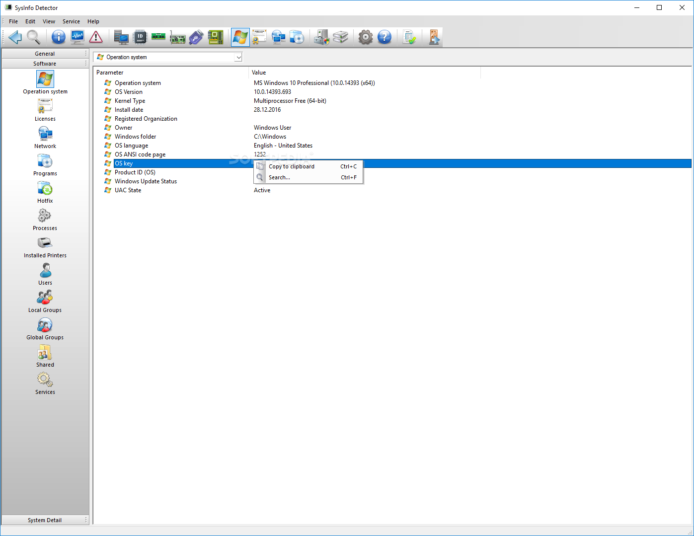Open Licenses in the sidebar
This screenshot has height=536, width=694.
click(45, 110)
